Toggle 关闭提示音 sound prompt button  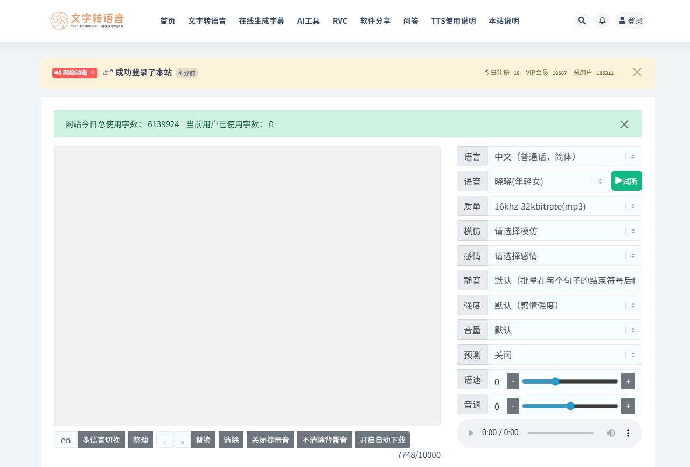point(271,440)
